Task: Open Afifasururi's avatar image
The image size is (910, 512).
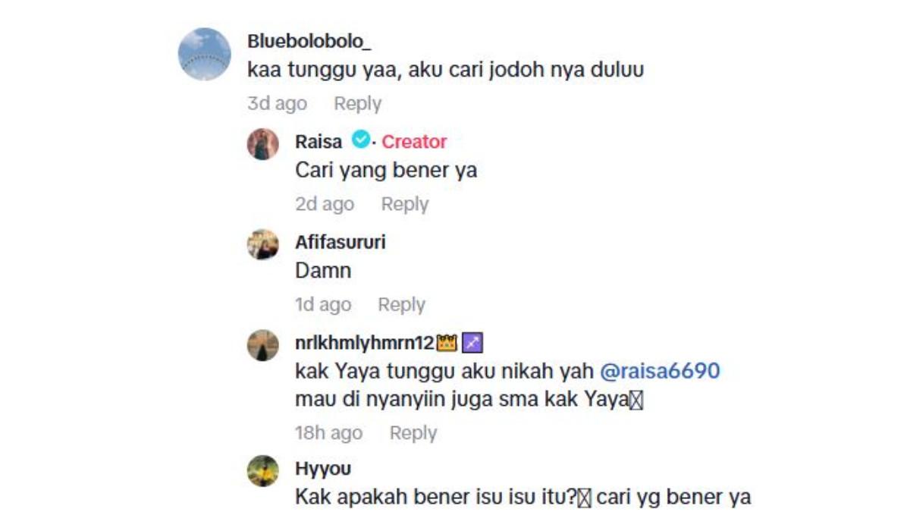Action: tap(263, 244)
